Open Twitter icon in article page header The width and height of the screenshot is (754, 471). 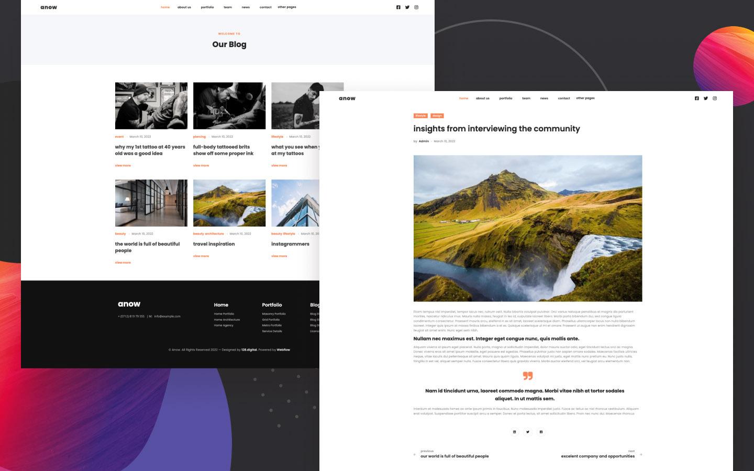(706, 98)
